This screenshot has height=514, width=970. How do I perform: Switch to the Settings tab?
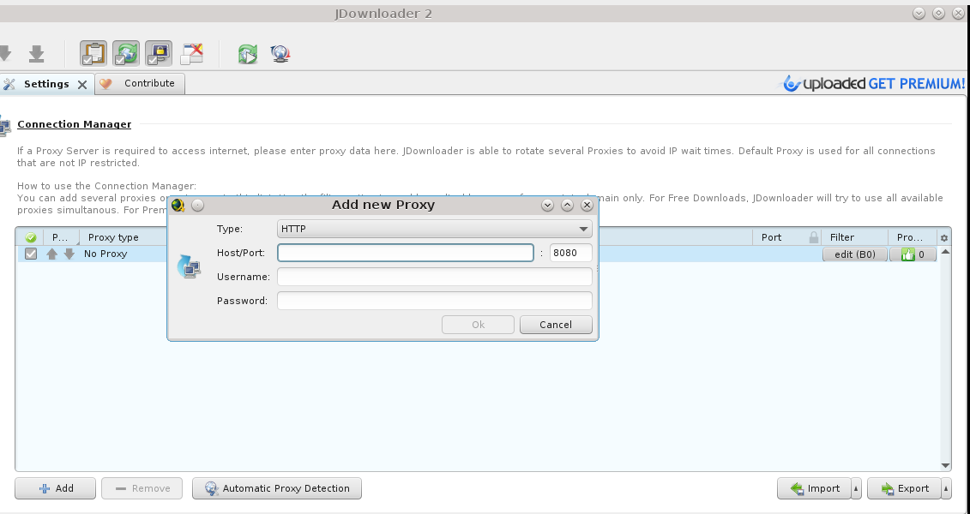pos(46,84)
